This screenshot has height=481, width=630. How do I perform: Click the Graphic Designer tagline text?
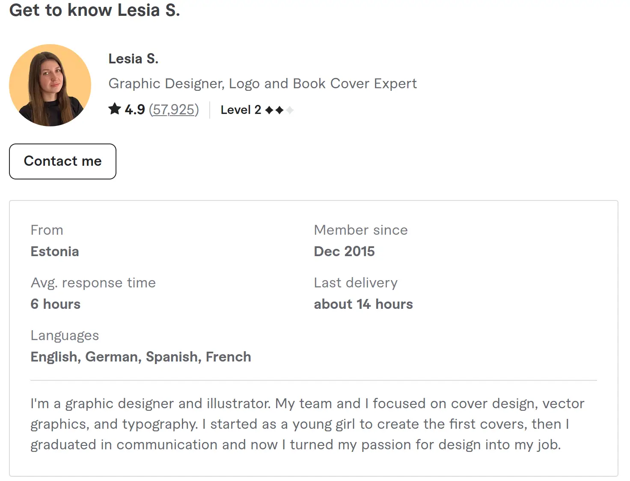pos(262,84)
